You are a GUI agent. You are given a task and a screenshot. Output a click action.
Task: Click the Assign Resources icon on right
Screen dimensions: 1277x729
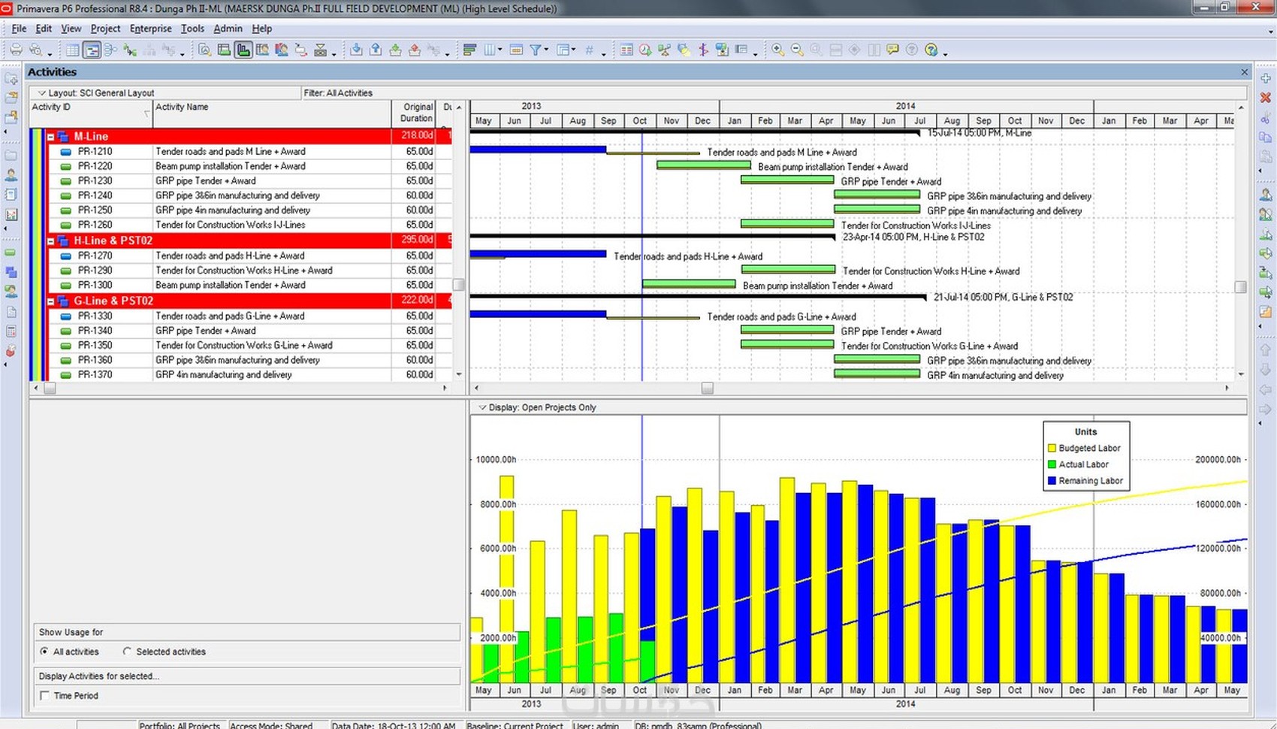[1266, 195]
